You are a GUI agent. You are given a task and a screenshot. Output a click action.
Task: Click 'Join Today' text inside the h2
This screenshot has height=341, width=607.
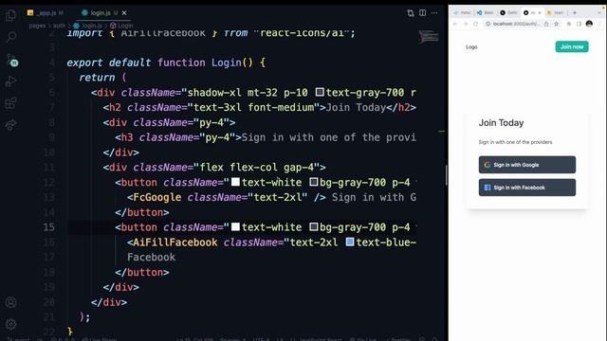point(357,107)
